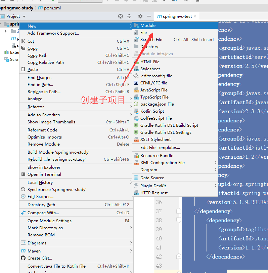The image size is (268, 273).
Task: Click the .editorconfig file icon
Action: [136, 76]
